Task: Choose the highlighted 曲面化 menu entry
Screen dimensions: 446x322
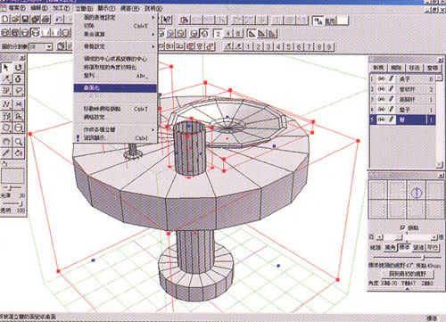Action: tap(115, 88)
